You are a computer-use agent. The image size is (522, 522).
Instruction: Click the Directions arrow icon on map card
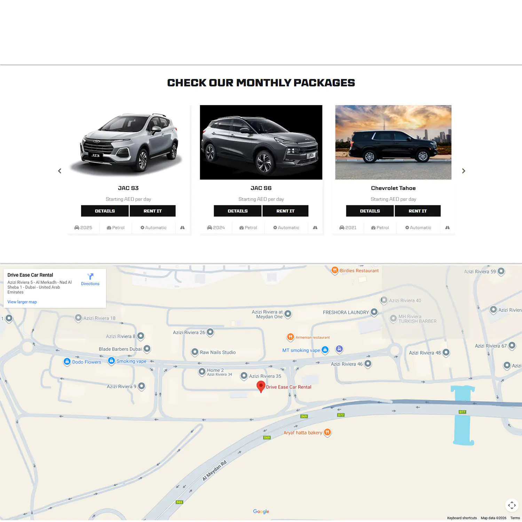[x=90, y=277]
